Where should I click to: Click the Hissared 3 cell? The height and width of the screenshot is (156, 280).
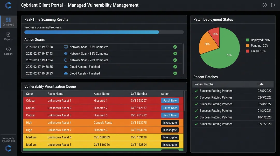[x=101, y=115]
